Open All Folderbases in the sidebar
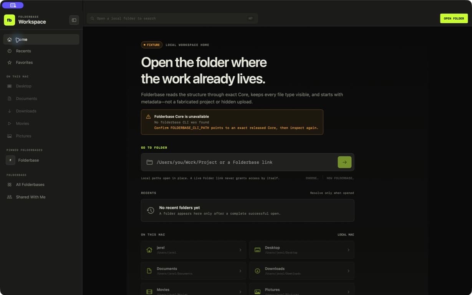 point(41,185)
